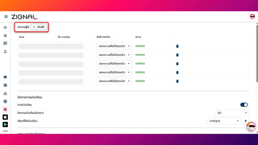Open notifications bell in sidebar
Screen dimensions: 258x145
click(x=5, y=52)
